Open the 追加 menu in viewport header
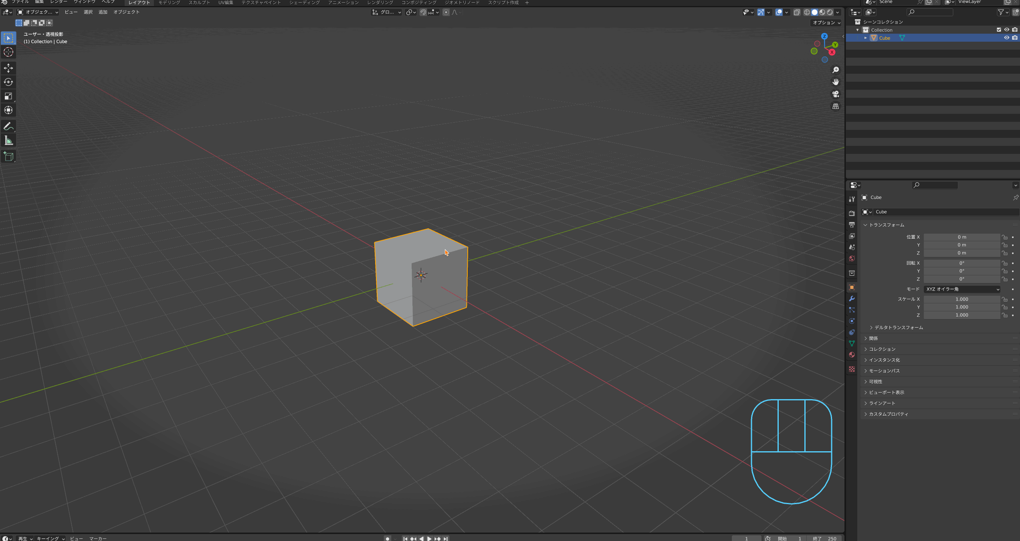This screenshot has width=1020, height=541. pos(103,12)
